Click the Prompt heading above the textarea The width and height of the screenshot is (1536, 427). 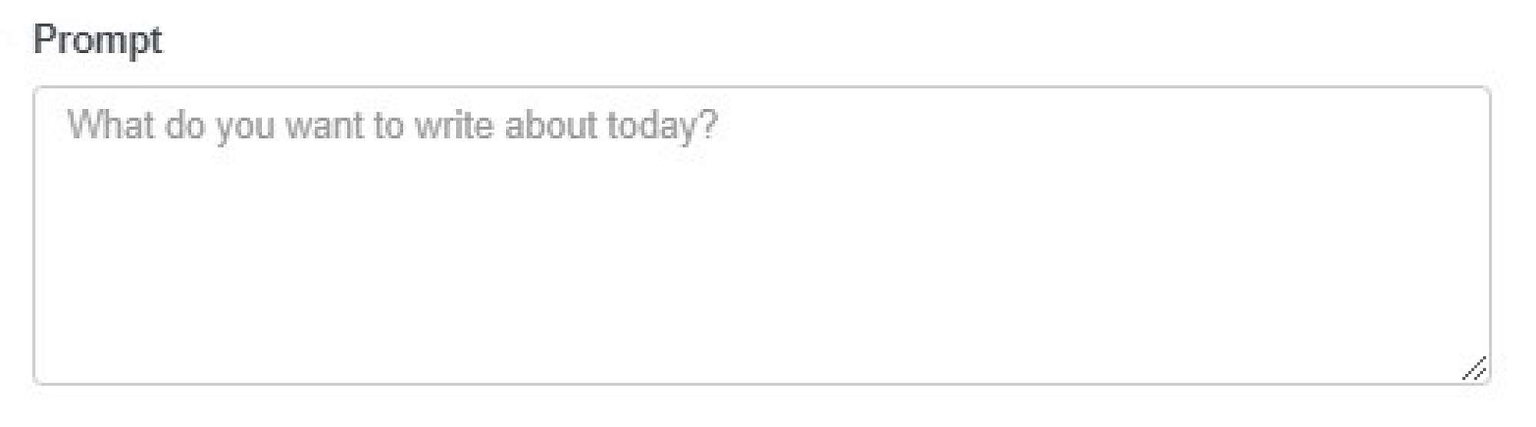[98, 40]
